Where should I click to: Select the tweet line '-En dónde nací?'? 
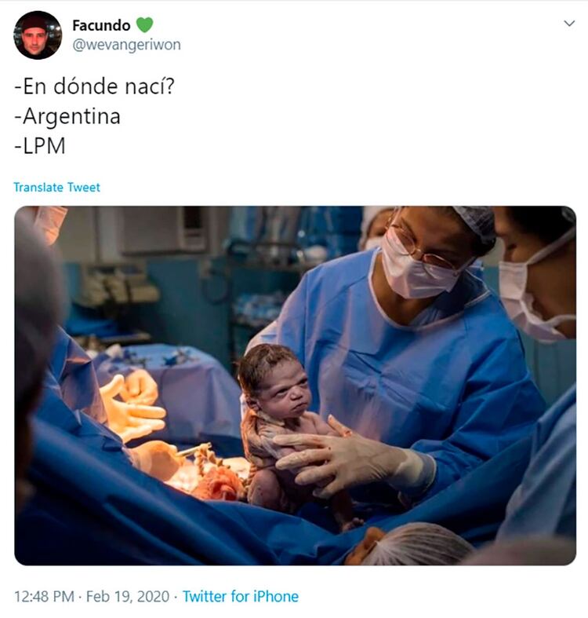94,86
